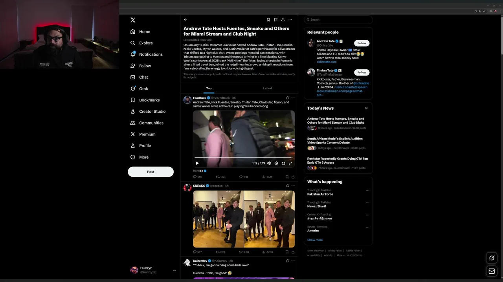Repost SNEAKO's post (623)
The image size is (503, 282).
click(220, 252)
